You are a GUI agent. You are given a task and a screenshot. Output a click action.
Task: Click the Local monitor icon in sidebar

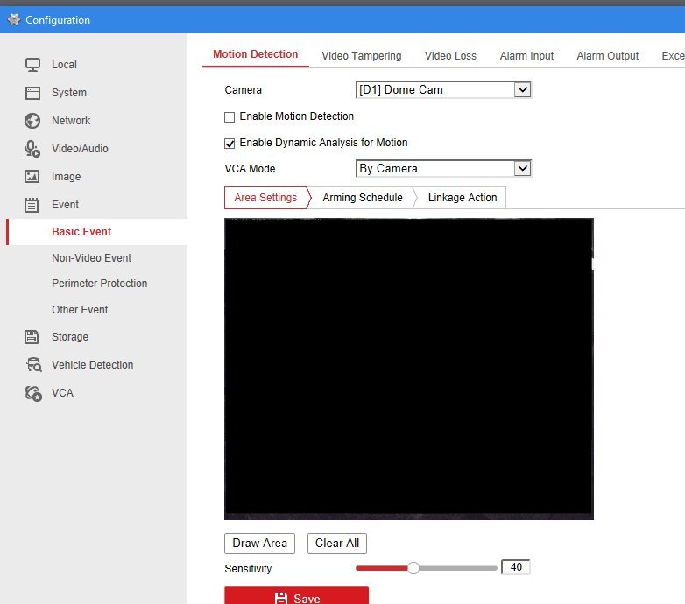[32, 64]
